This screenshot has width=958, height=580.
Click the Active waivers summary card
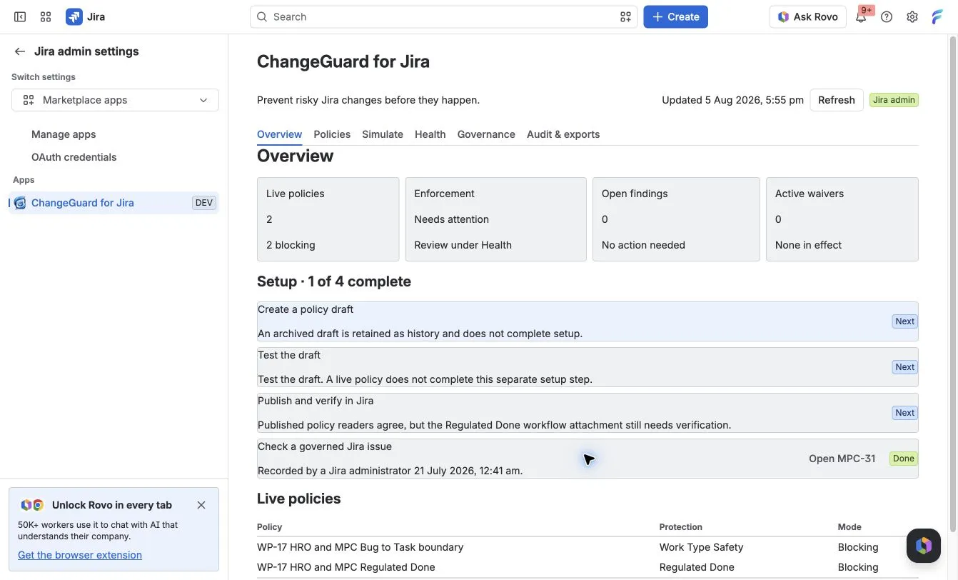click(x=842, y=219)
